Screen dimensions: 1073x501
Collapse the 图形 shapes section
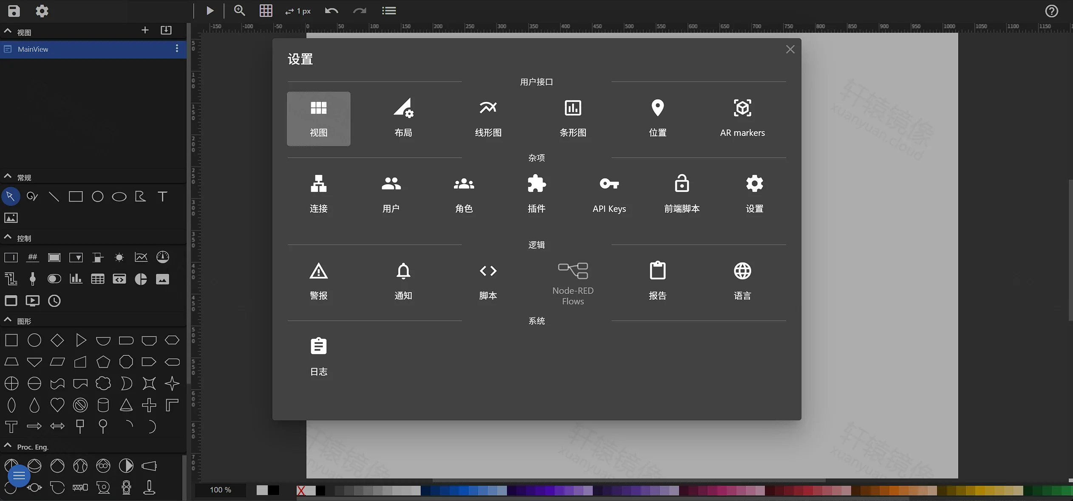coord(8,320)
